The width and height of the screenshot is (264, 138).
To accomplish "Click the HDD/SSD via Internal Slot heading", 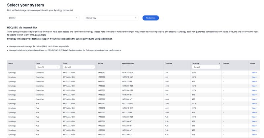I will (x=22, y=27).
